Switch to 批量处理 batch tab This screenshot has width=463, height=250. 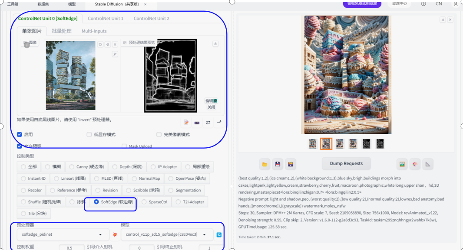62,31
